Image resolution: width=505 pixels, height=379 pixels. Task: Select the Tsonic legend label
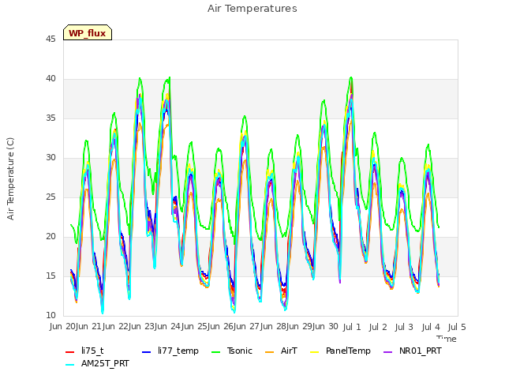[x=240, y=351]
